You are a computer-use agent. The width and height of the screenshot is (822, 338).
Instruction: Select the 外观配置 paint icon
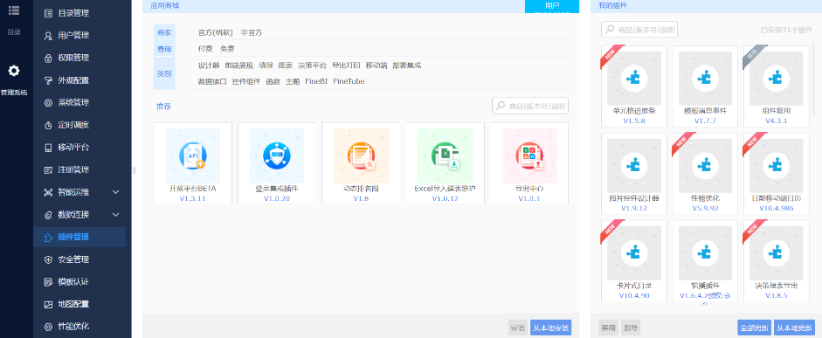(x=48, y=80)
